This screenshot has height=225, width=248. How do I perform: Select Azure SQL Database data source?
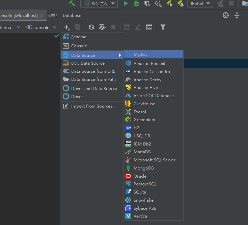click(153, 96)
